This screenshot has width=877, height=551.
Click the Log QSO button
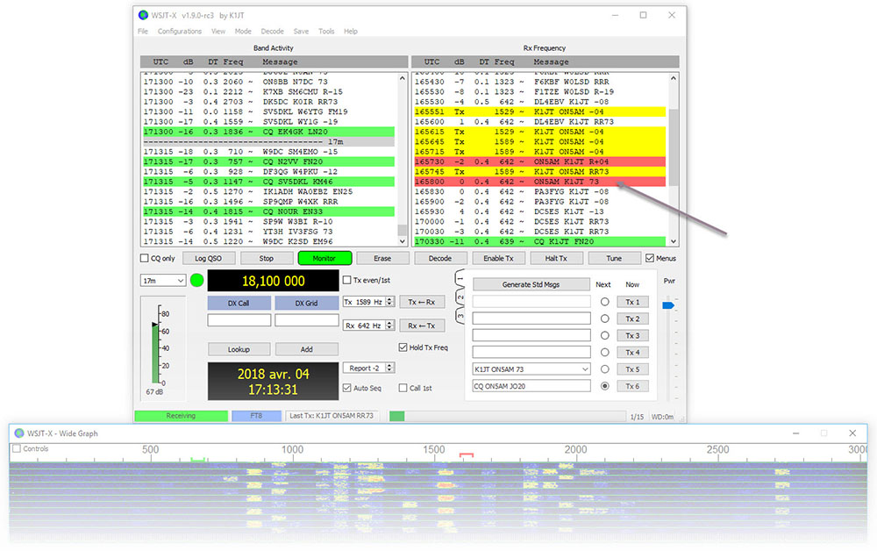208,259
